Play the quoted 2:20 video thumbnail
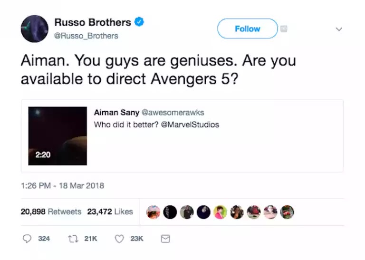Image resolution: width=365 pixels, height=260 pixels. [x=58, y=136]
